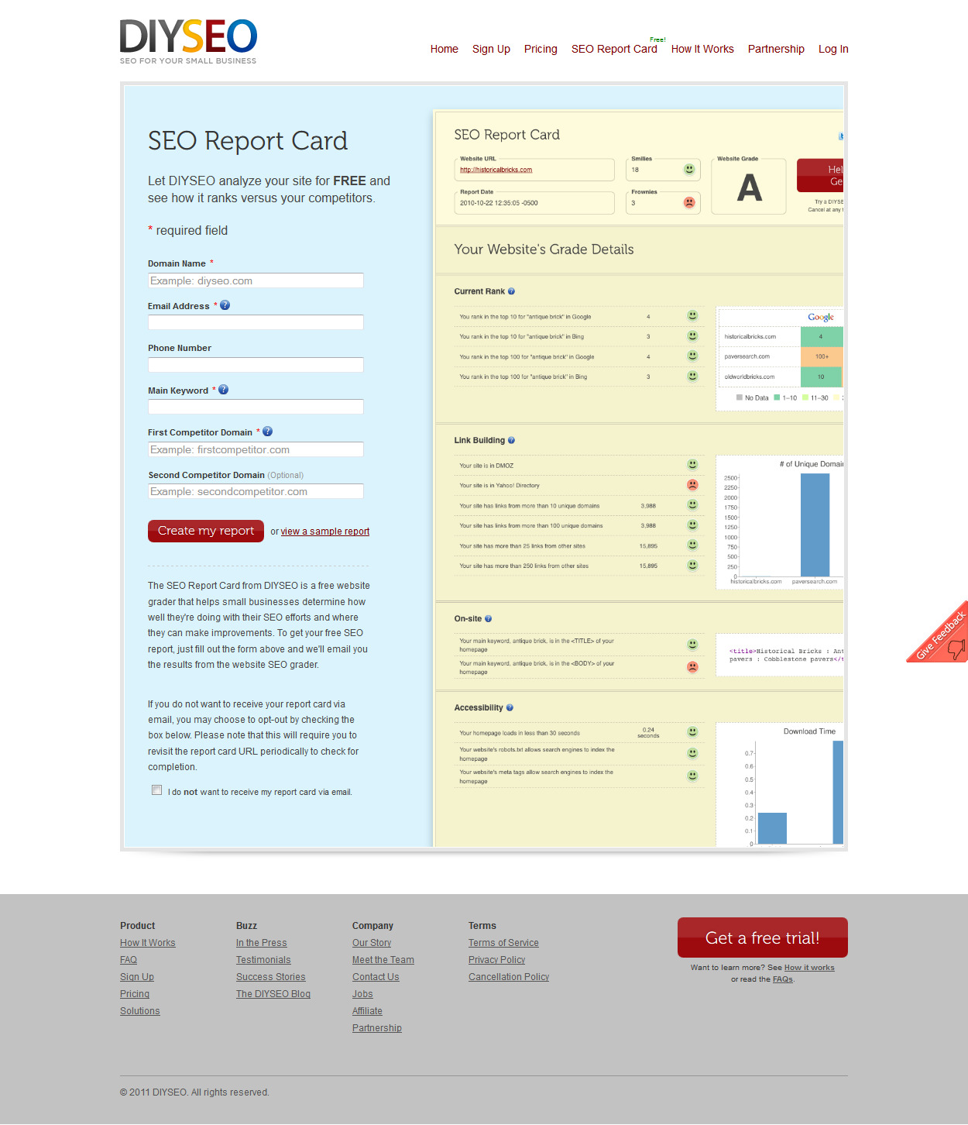
Task: Open footer Testimonials link
Action: pos(263,960)
